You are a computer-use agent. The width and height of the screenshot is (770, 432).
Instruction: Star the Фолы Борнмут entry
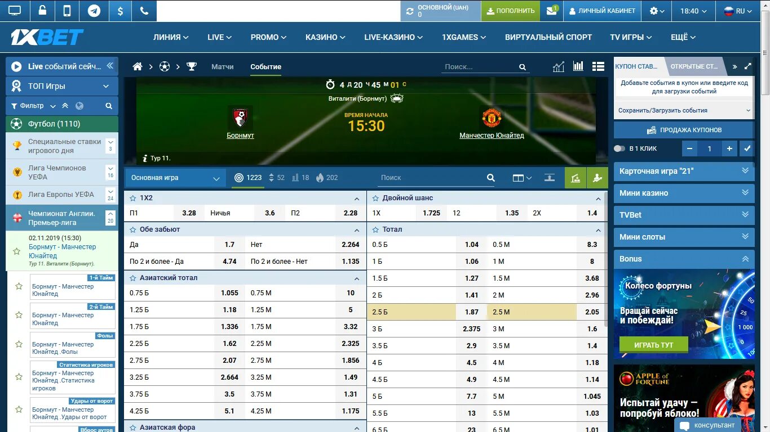(19, 344)
